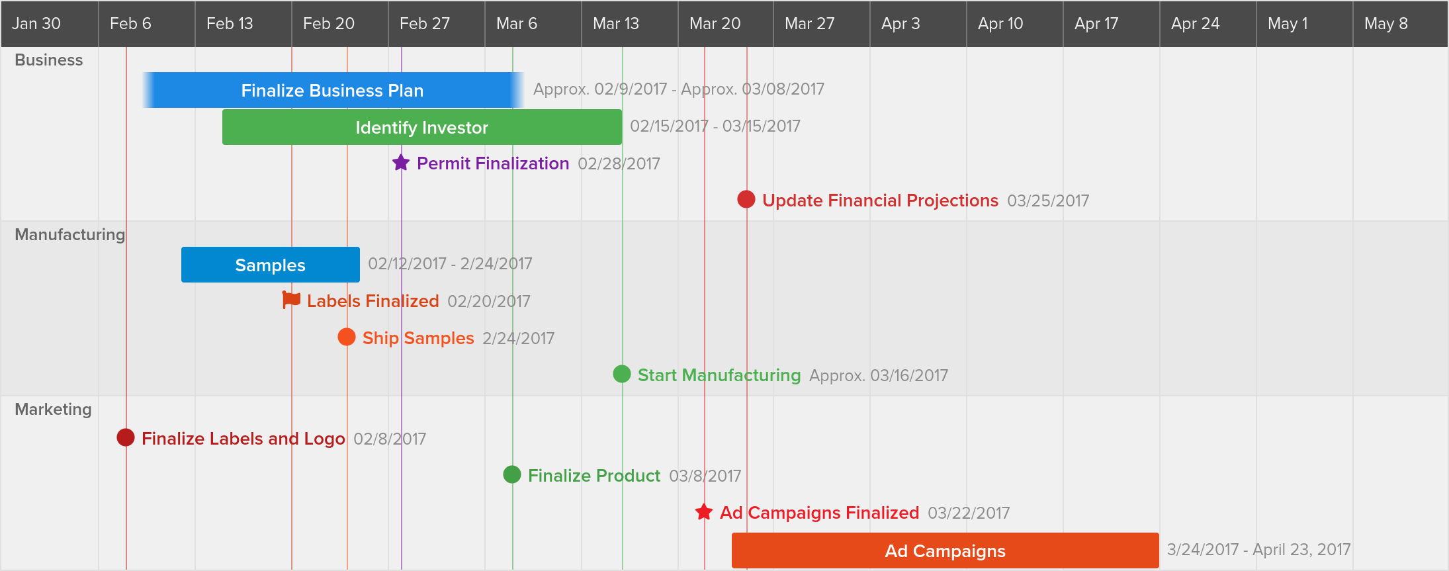Click the Business swimlane label
This screenshot has width=1449, height=571.
point(49,60)
